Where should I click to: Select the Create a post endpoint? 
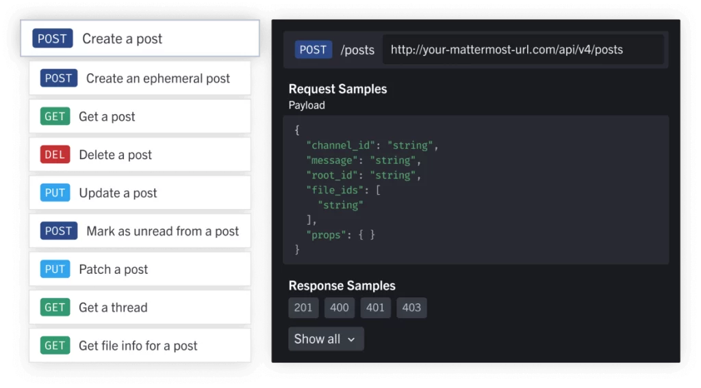pos(140,38)
